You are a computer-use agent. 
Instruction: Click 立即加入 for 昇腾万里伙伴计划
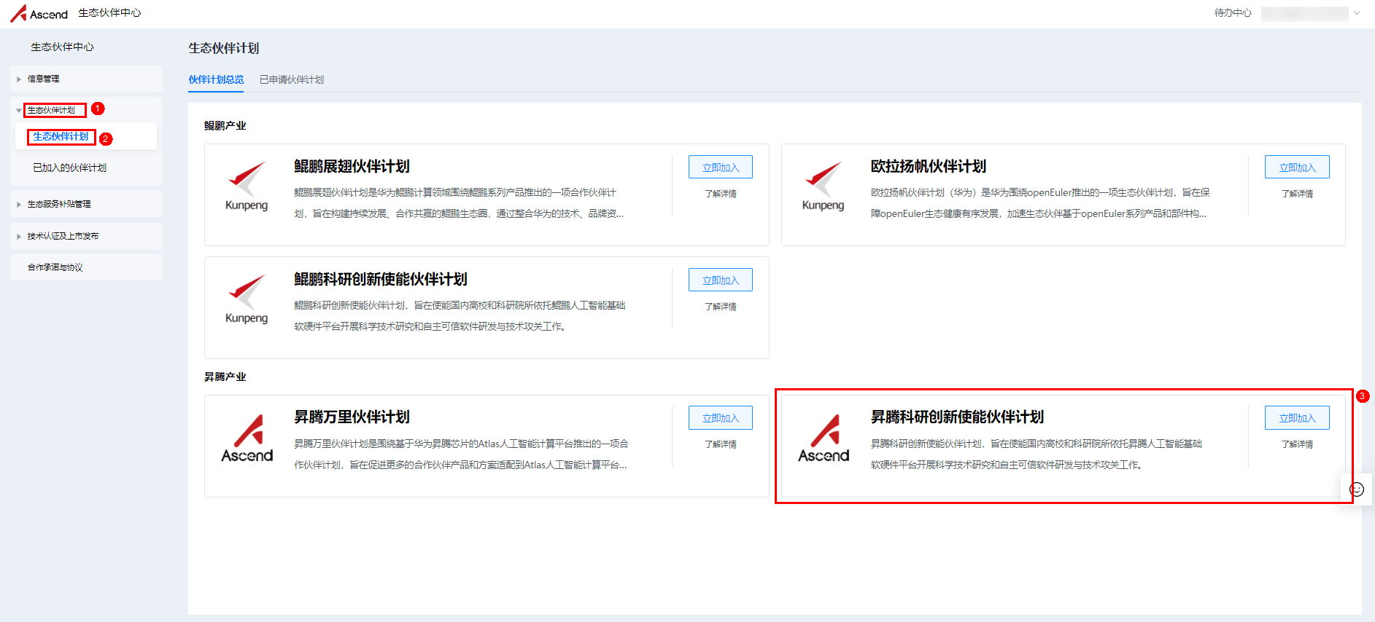[x=721, y=417]
